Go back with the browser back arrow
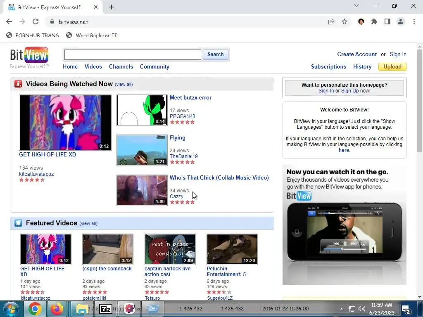The height and width of the screenshot is (317, 423). 9,21
